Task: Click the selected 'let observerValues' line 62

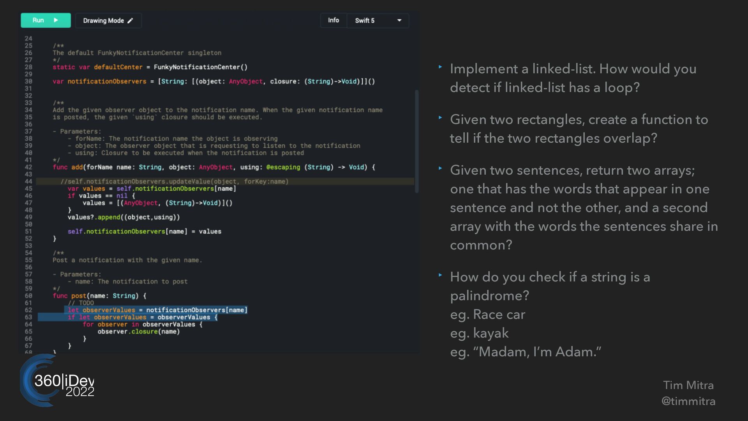Action: pos(157,310)
